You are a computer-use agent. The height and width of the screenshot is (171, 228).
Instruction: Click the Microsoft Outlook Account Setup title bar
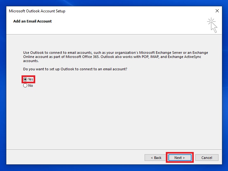click(x=95, y=11)
